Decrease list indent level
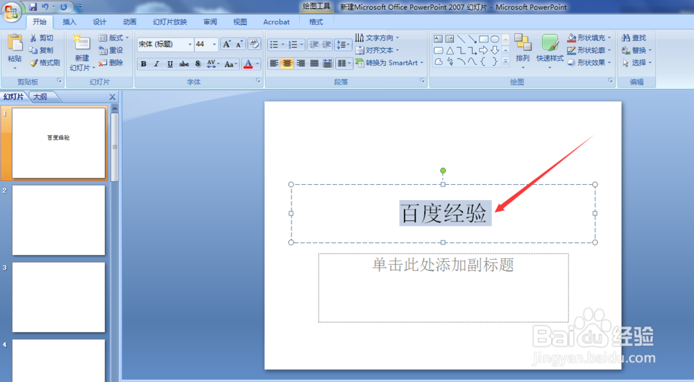The height and width of the screenshot is (382, 694). [x=314, y=44]
